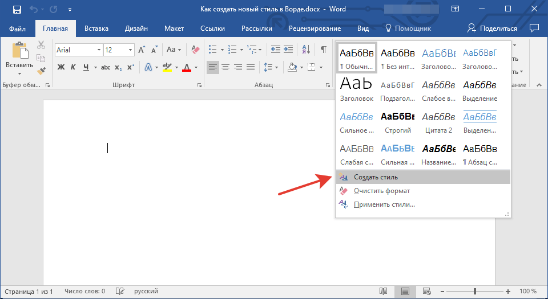548x299 pixels.
Task: Click the Cut scissors icon
Action: pyautogui.click(x=41, y=46)
